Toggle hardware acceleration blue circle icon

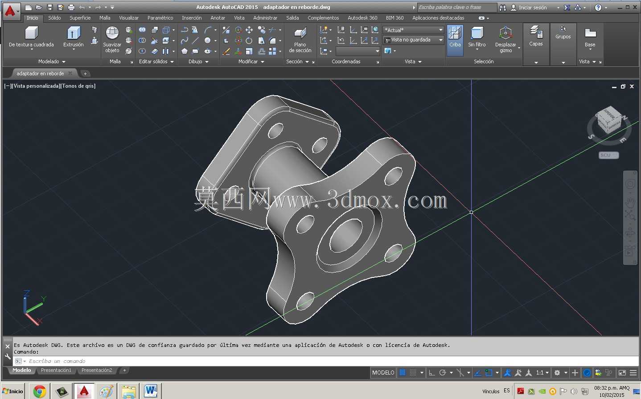pos(587,373)
